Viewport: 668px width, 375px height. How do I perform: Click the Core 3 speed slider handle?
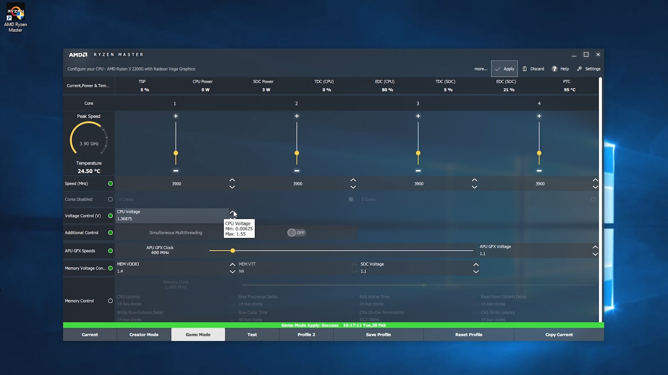click(418, 153)
